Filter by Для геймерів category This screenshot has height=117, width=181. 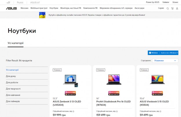point(13,101)
